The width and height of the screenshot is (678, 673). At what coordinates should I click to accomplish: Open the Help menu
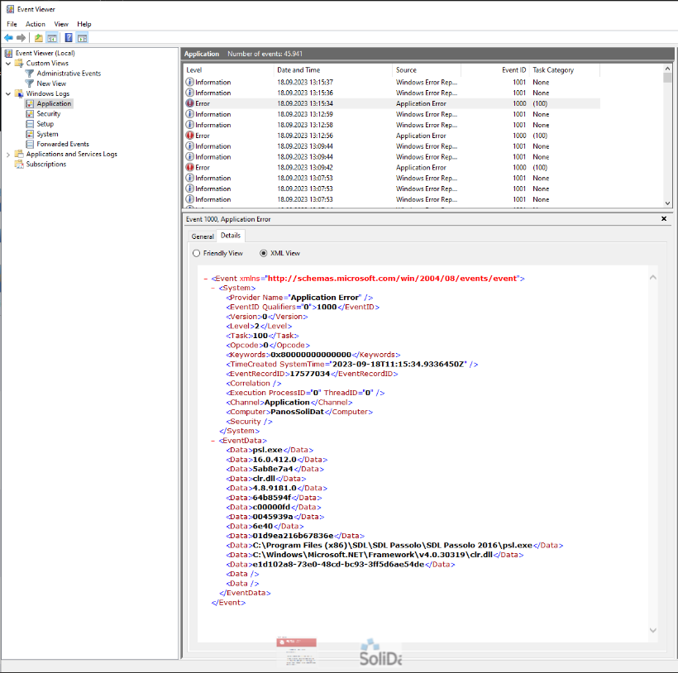click(x=84, y=24)
